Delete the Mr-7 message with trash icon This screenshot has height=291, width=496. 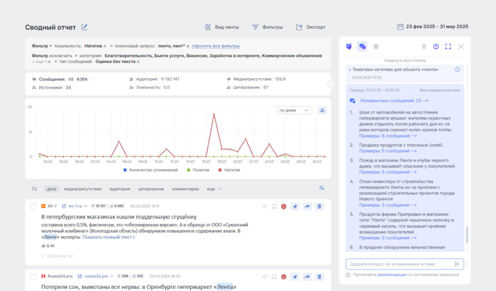coord(319,206)
